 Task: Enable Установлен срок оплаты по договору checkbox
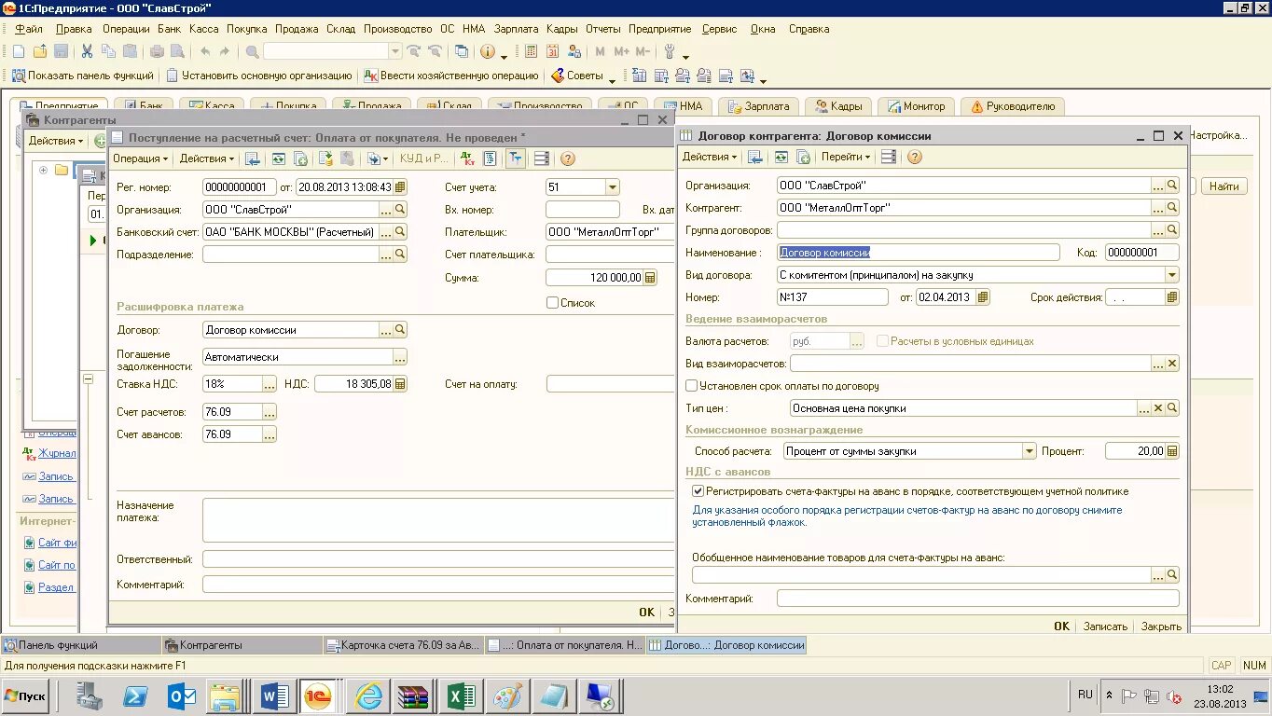tap(691, 385)
